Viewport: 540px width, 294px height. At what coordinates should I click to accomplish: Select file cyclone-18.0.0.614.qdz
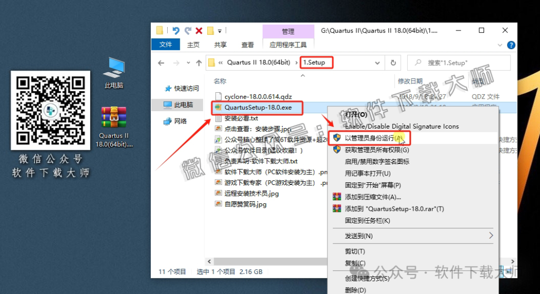click(258, 97)
